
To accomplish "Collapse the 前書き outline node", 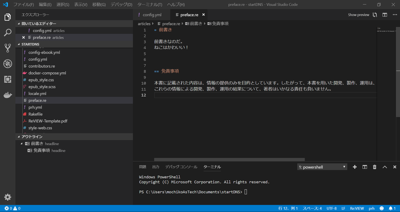I will tap(22, 144).
